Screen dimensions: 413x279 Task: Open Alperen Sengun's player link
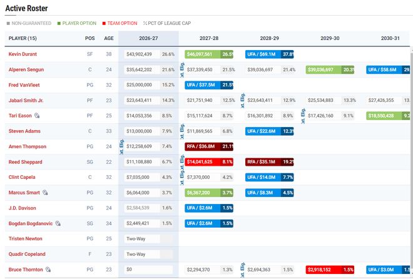tap(26, 69)
